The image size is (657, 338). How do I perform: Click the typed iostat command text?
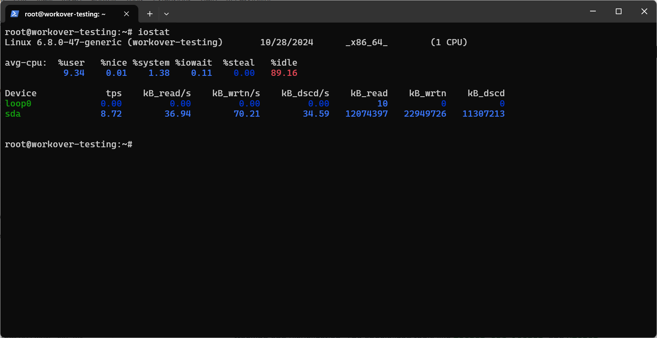(x=154, y=32)
